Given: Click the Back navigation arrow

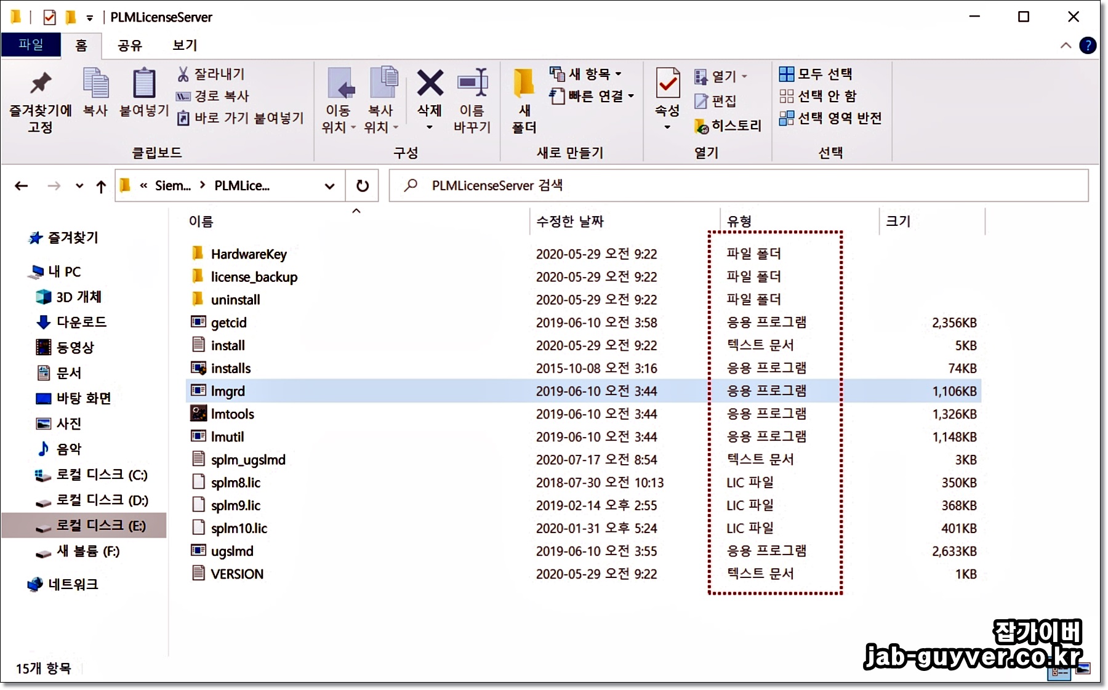Looking at the screenshot, I should click(x=22, y=185).
